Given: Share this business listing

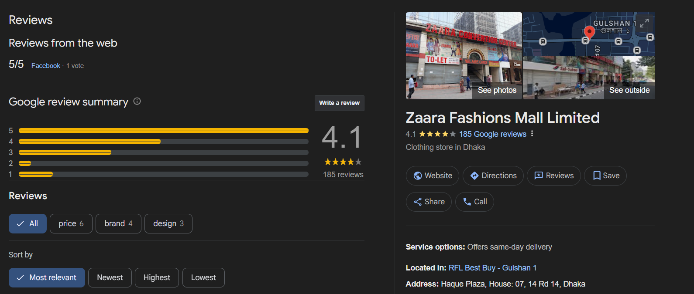Looking at the screenshot, I should click(429, 202).
